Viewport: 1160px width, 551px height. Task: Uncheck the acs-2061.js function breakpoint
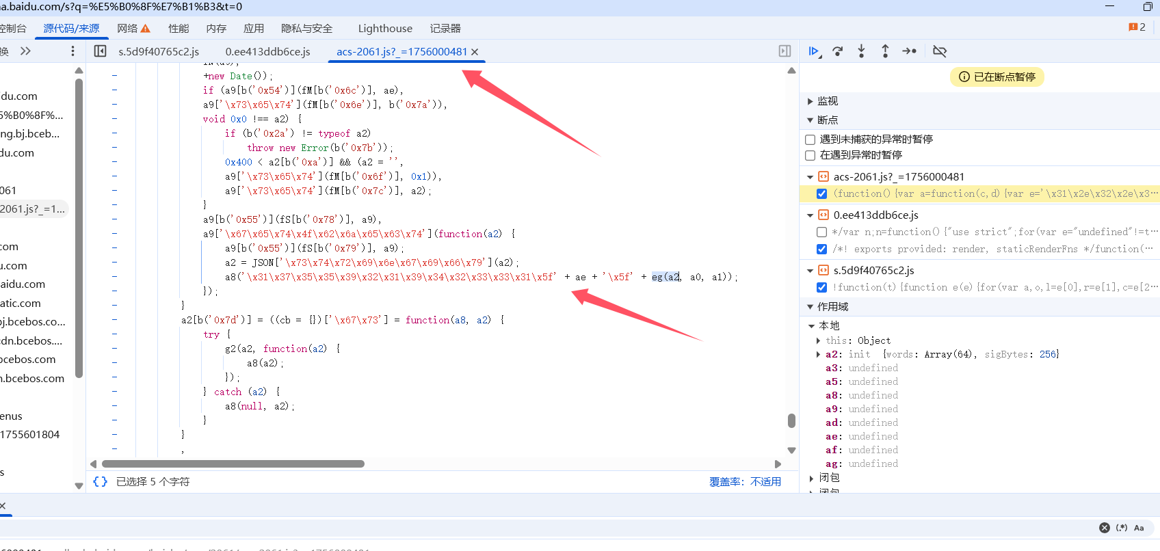pos(821,194)
